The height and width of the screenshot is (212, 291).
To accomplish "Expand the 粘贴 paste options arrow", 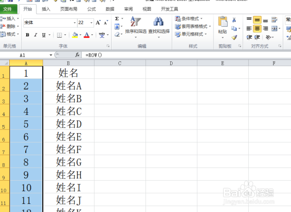I will click(x=223, y=38).
